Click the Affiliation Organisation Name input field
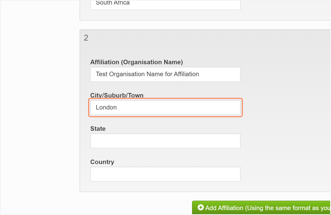331x215 pixels. pyautogui.click(x=165, y=74)
